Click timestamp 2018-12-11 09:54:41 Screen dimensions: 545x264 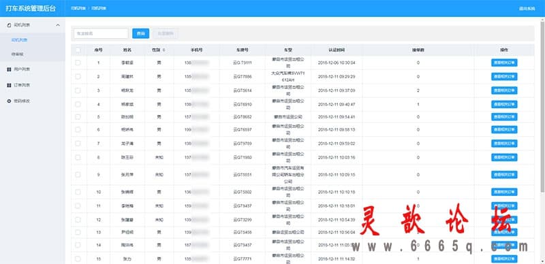pos(337,117)
